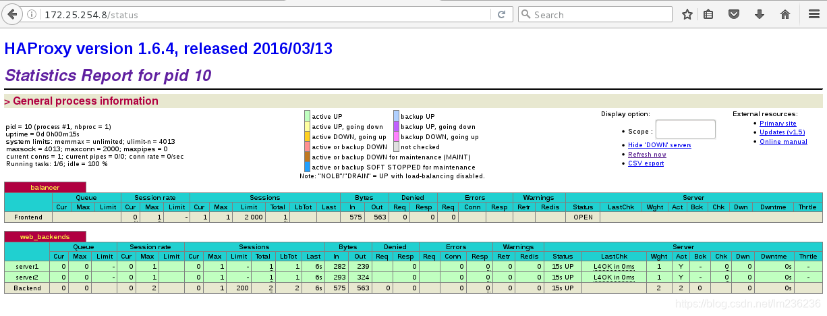Screen dimensions: 827x316
Task: Click the Scope text field
Action: coord(685,130)
